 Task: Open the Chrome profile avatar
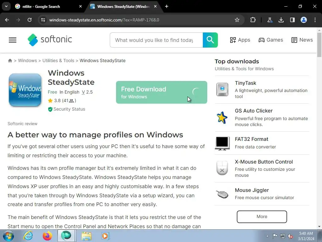click(x=304, y=20)
